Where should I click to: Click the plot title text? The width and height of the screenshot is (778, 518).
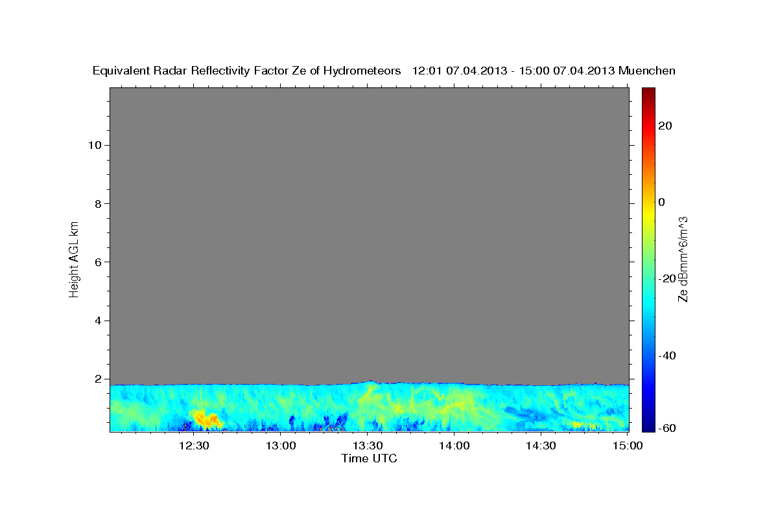click(384, 71)
